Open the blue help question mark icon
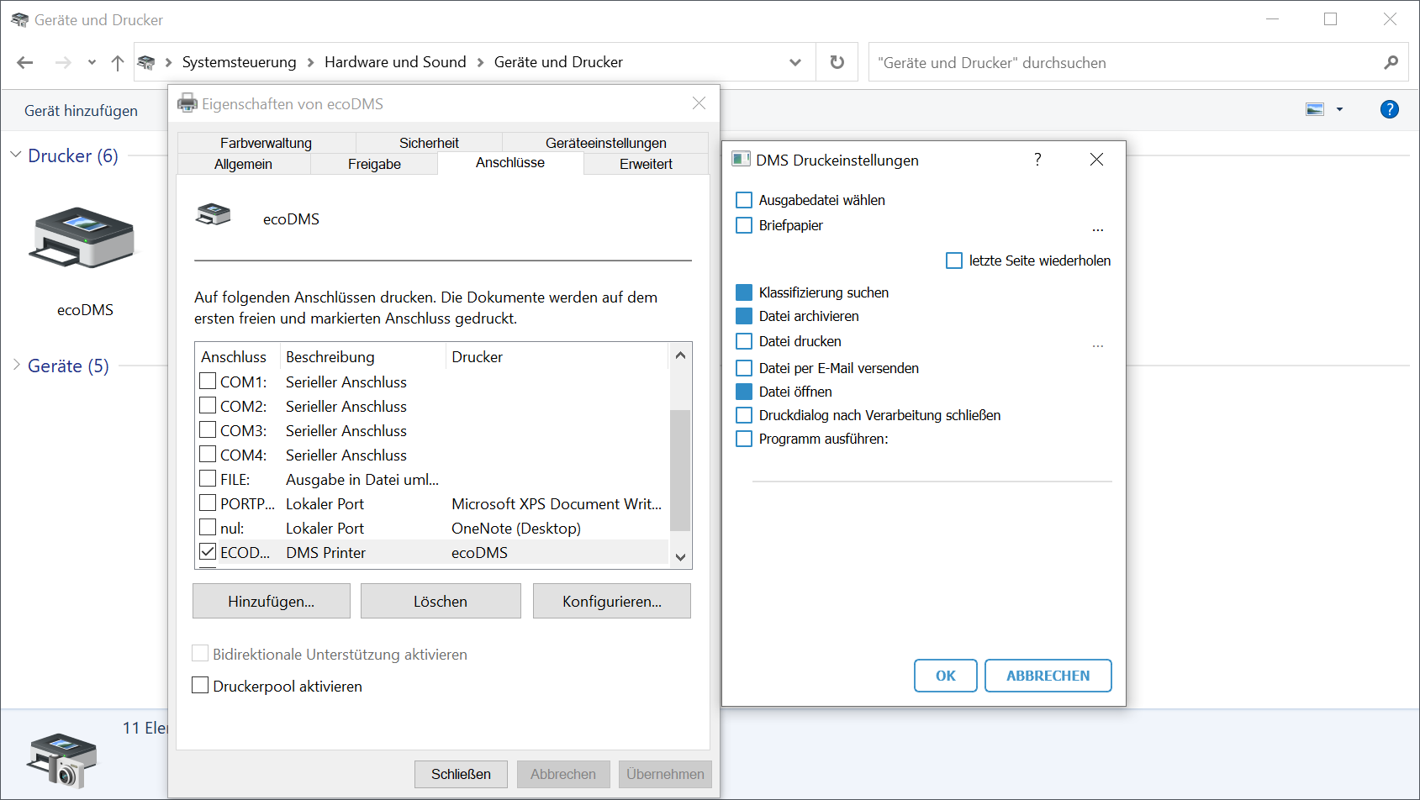The image size is (1420, 800). coord(1390,109)
